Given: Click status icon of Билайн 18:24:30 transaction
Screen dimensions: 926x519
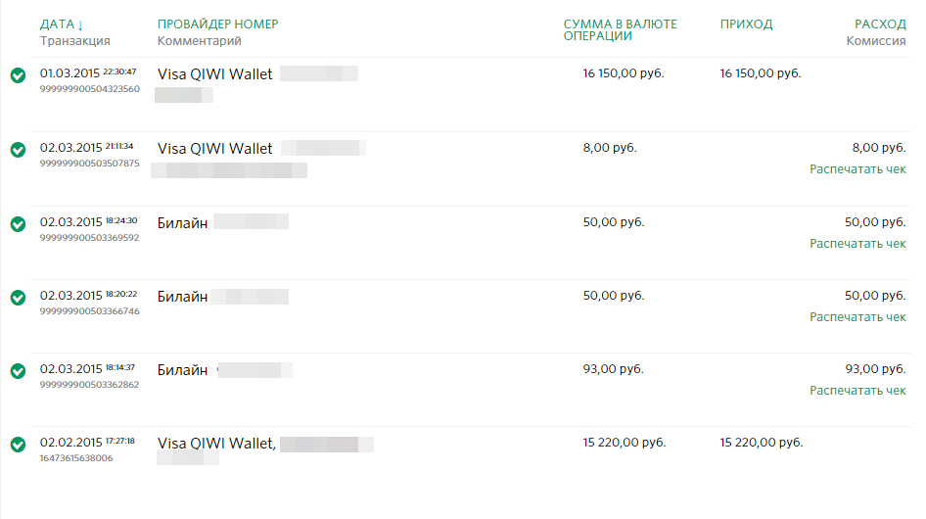Looking at the screenshot, I should [x=18, y=224].
